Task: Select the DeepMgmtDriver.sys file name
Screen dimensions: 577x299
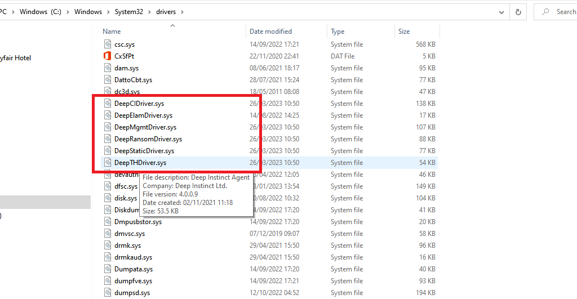Action: click(x=145, y=127)
